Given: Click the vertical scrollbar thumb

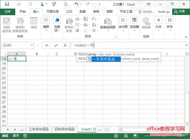Looking at the screenshot, I should tap(187, 107).
